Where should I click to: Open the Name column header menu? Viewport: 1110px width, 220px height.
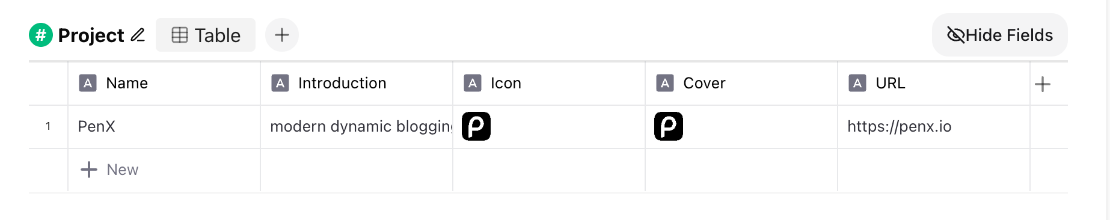[164, 84]
